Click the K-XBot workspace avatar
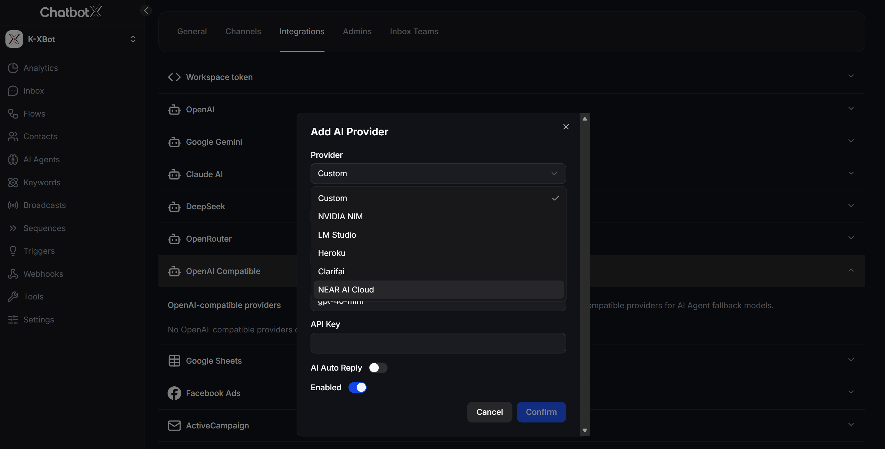The image size is (885, 449). (x=14, y=39)
